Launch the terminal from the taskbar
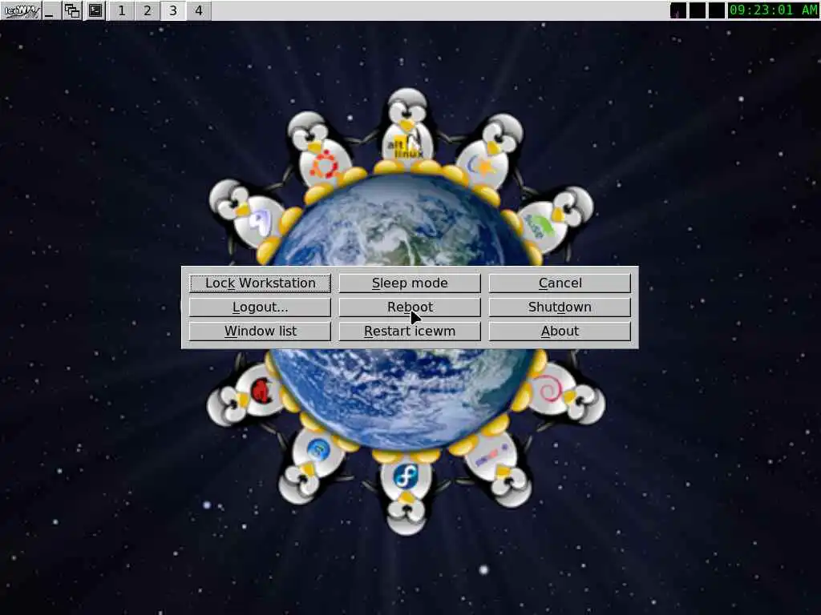Viewport: 821px width, 615px height. pyautogui.click(x=95, y=10)
